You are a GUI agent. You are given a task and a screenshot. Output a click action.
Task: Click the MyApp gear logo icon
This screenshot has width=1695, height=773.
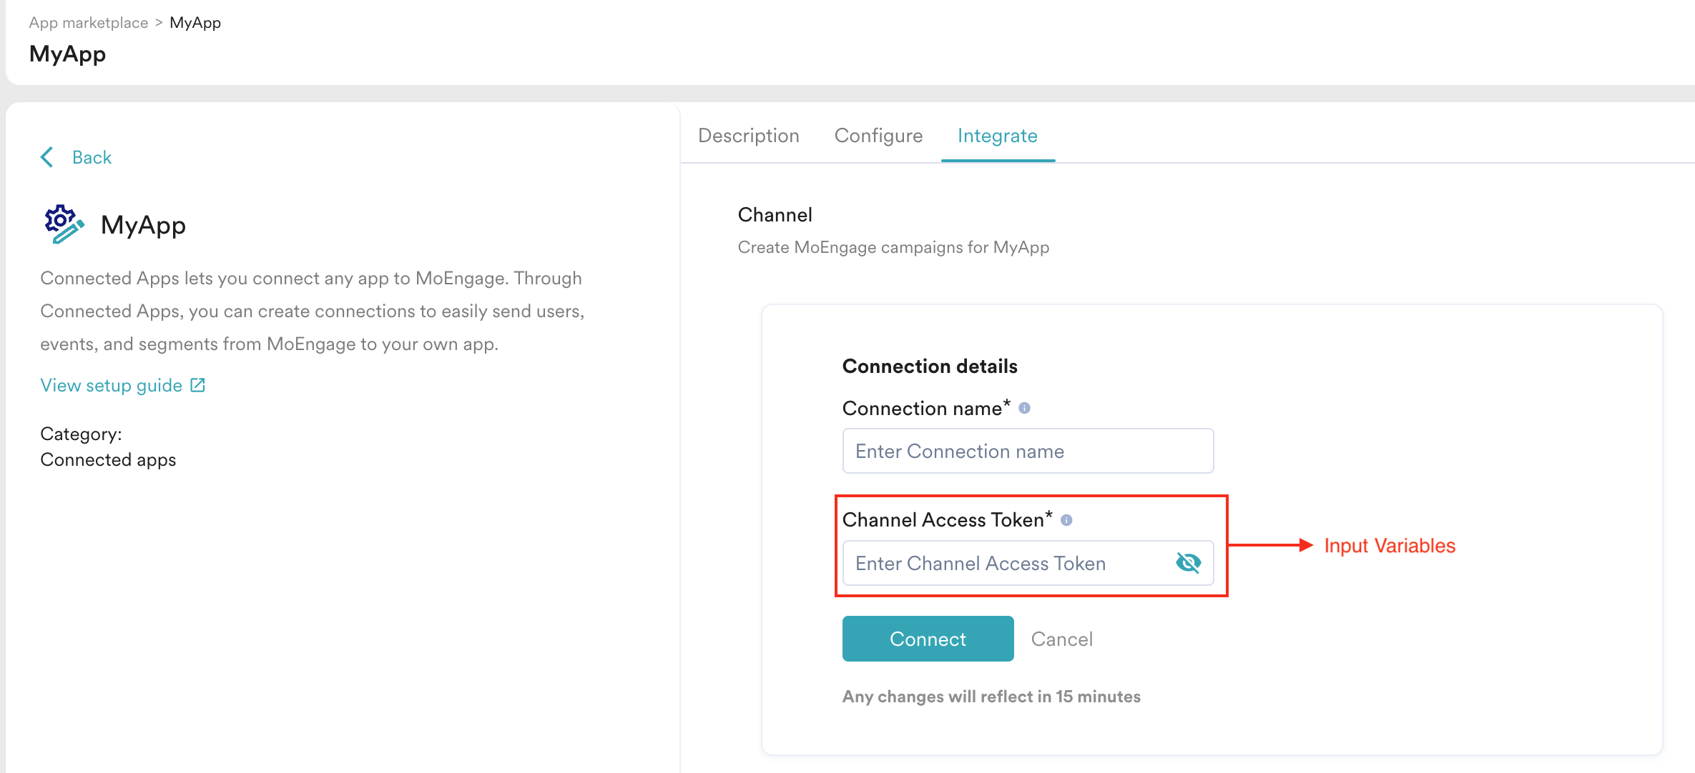coord(63,224)
